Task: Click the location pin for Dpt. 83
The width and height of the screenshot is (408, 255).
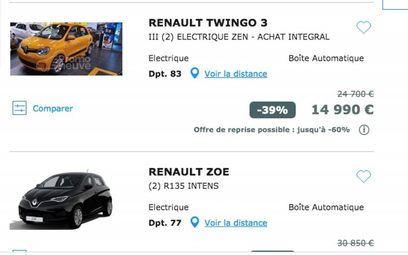Action: click(x=195, y=73)
